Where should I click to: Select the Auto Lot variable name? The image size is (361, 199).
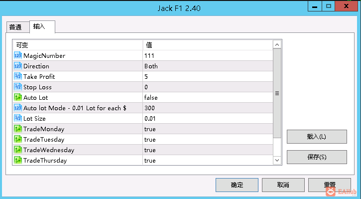click(35, 98)
